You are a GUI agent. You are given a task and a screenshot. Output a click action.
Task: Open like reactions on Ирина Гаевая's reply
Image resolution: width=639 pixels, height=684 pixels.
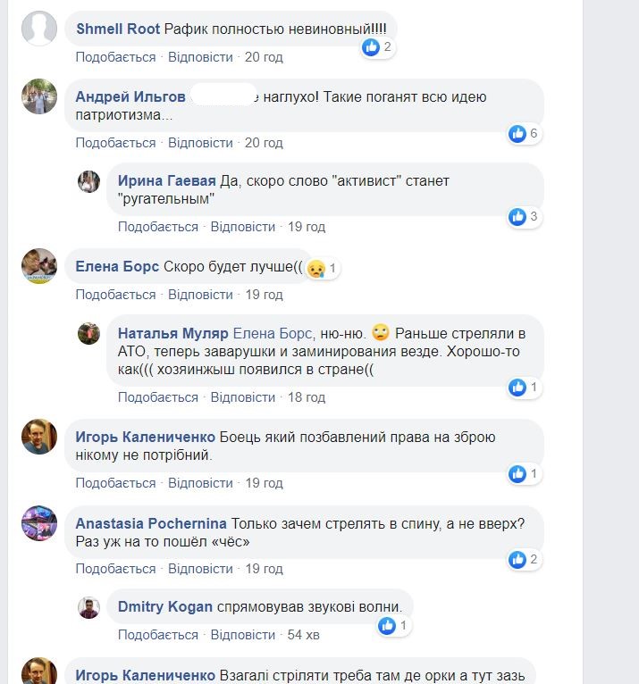tap(517, 216)
